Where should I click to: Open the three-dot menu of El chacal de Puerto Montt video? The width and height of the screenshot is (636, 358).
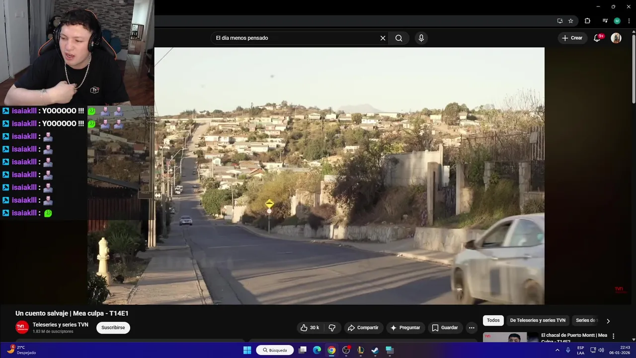pyautogui.click(x=613, y=336)
